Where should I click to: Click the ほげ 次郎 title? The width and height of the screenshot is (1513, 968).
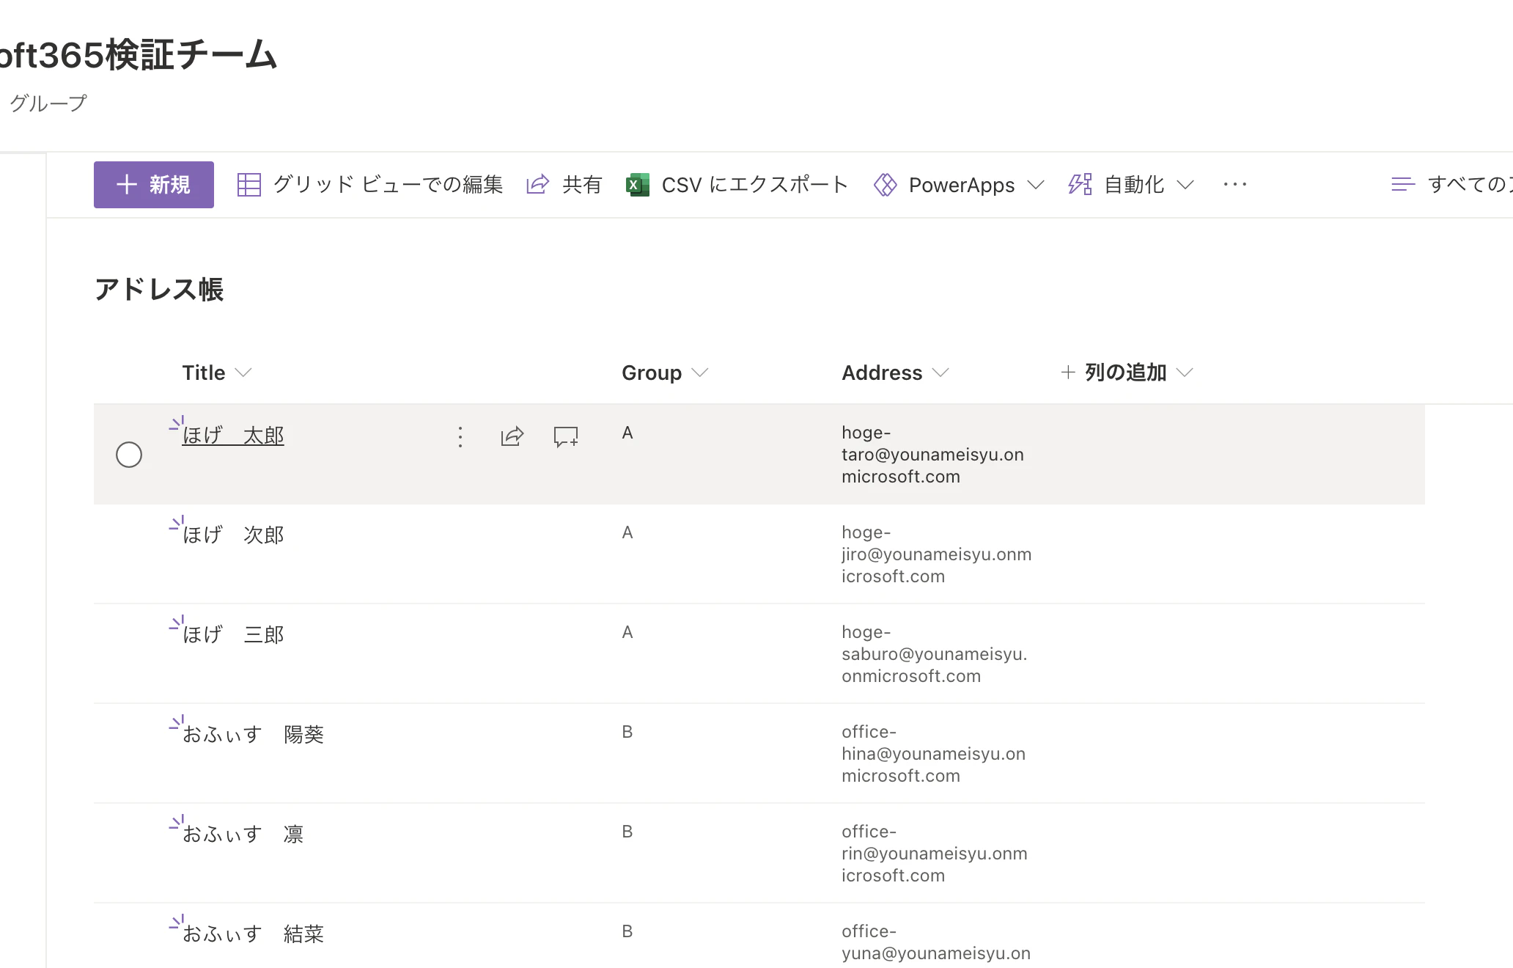pos(233,535)
